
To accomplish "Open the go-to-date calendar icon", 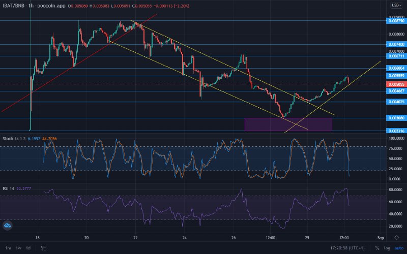I will [x=44, y=248].
